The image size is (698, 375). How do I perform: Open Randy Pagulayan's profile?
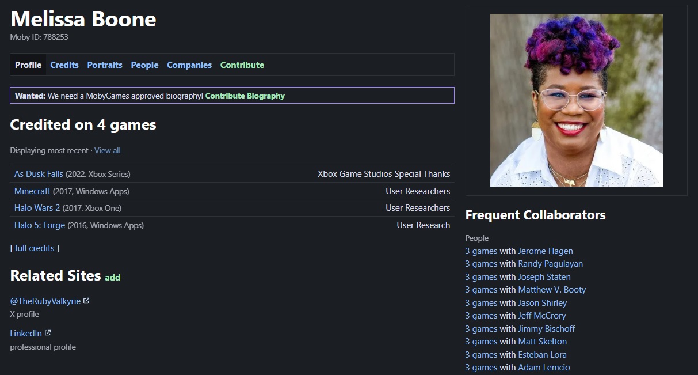tap(550, 264)
